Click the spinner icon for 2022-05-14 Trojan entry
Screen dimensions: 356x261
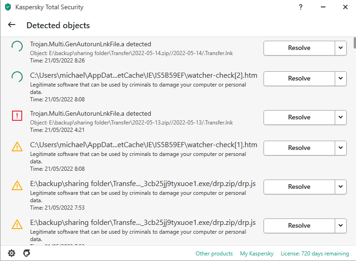coord(17,47)
